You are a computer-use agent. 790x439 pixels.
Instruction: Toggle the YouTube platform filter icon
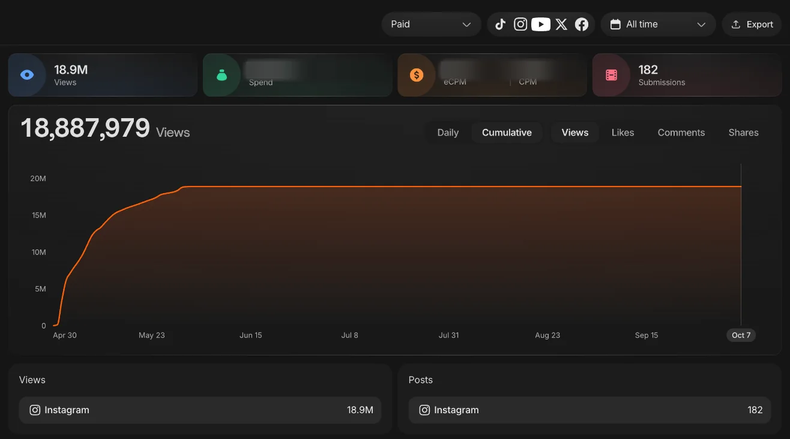(x=541, y=25)
